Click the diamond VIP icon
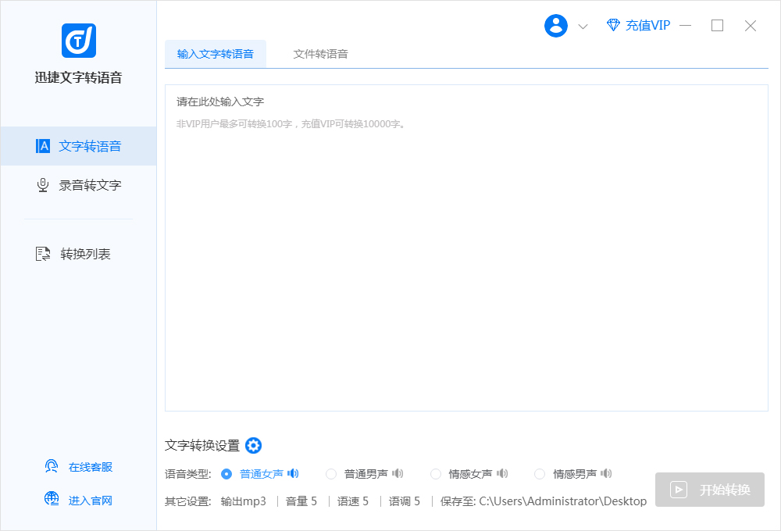 [x=613, y=25]
